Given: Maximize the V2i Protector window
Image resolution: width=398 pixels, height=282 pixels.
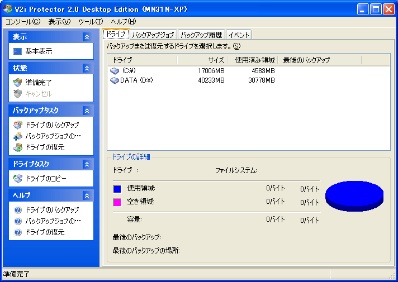Looking at the screenshot, I should coord(376,9).
